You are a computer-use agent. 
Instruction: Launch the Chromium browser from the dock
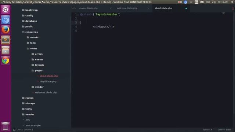tap(6, 20)
